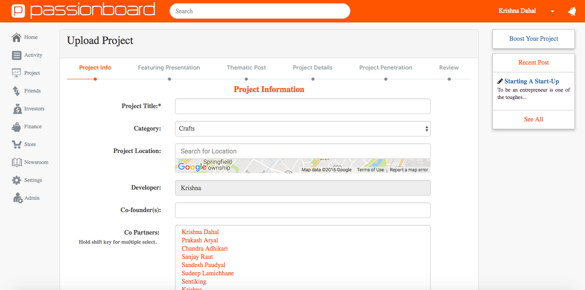Click the Settings gear icon
The width and height of the screenshot is (585, 290).
tap(16, 180)
